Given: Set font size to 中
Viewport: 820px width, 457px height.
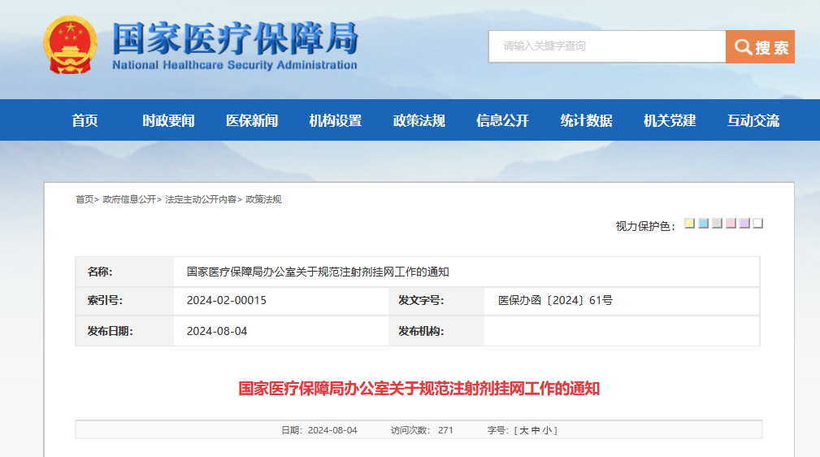Looking at the screenshot, I should [x=536, y=430].
